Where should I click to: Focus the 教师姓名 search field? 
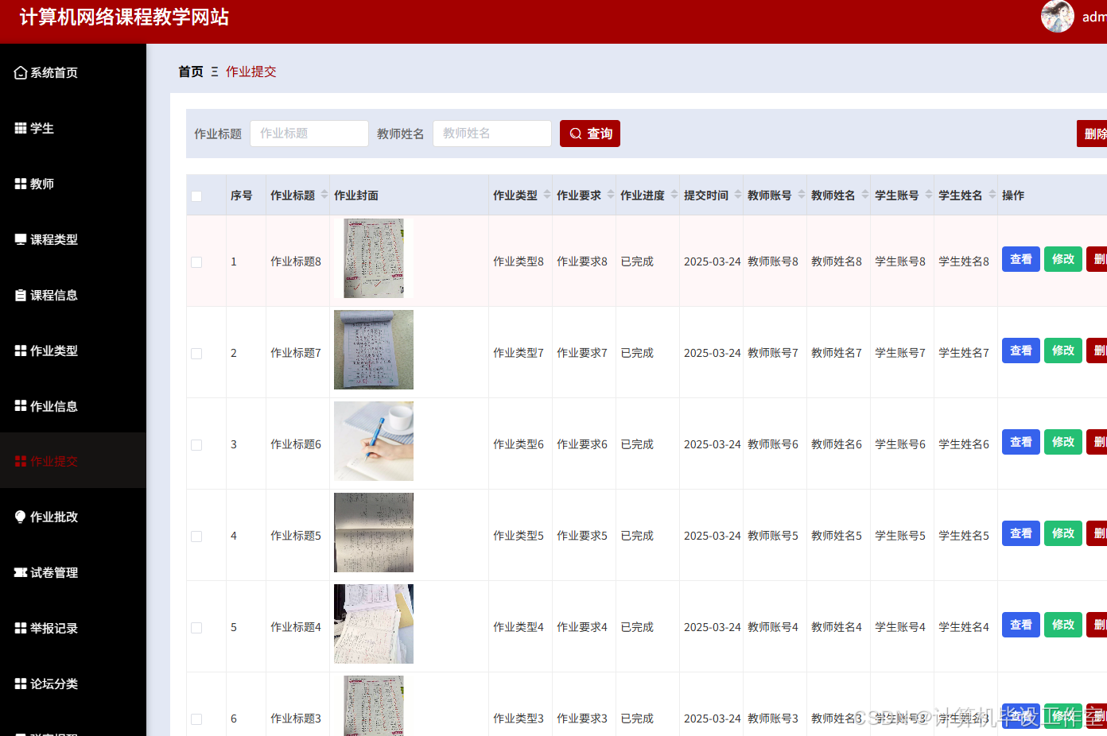(x=492, y=134)
